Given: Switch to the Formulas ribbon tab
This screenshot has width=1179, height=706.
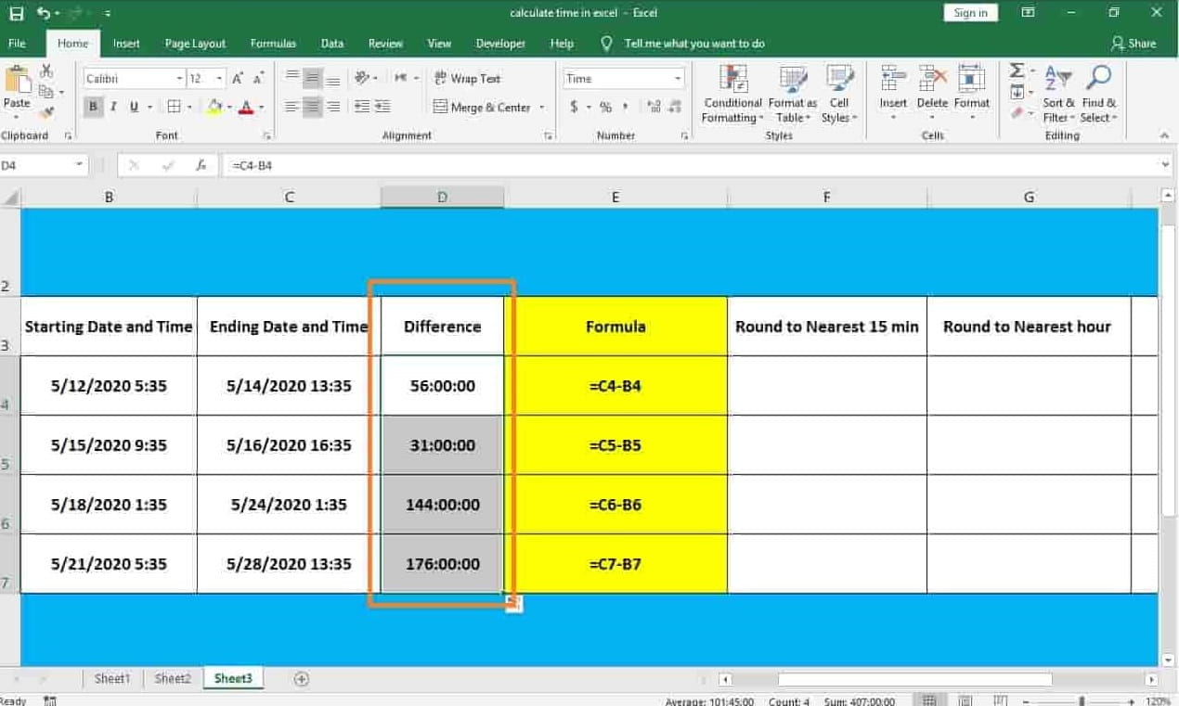Looking at the screenshot, I should click(x=273, y=43).
